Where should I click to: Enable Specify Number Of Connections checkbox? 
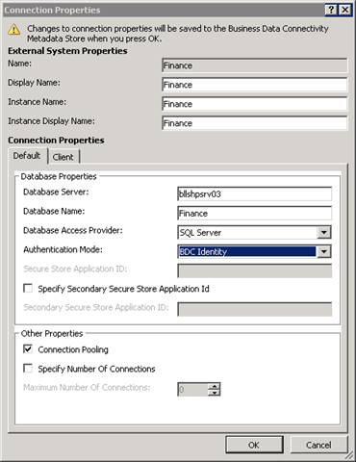coord(28,369)
